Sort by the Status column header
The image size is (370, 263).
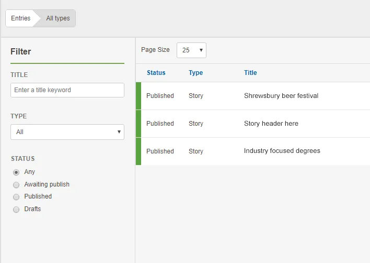click(156, 73)
